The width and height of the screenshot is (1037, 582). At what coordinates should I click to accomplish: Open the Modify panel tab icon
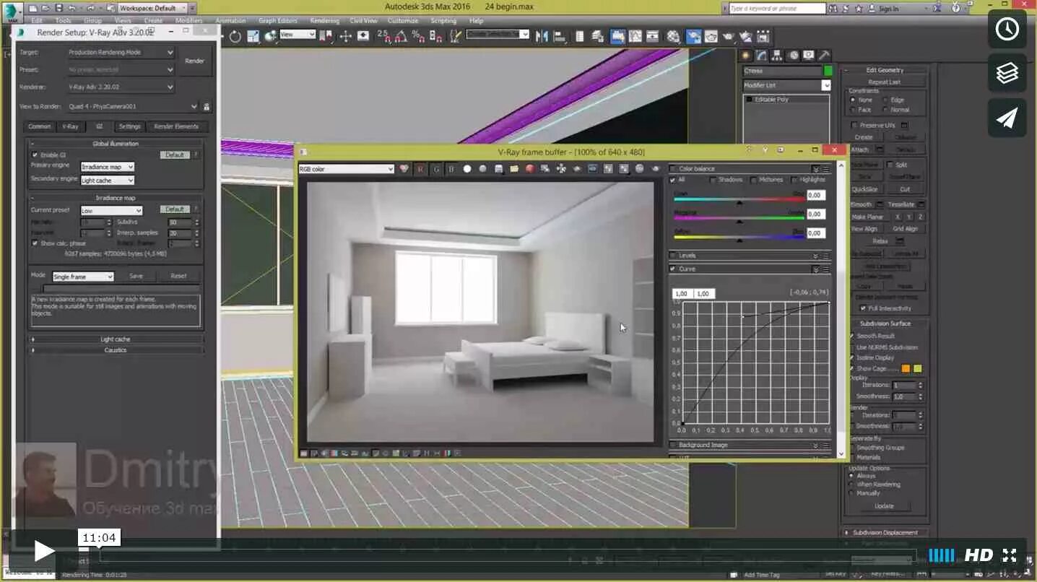click(762, 56)
